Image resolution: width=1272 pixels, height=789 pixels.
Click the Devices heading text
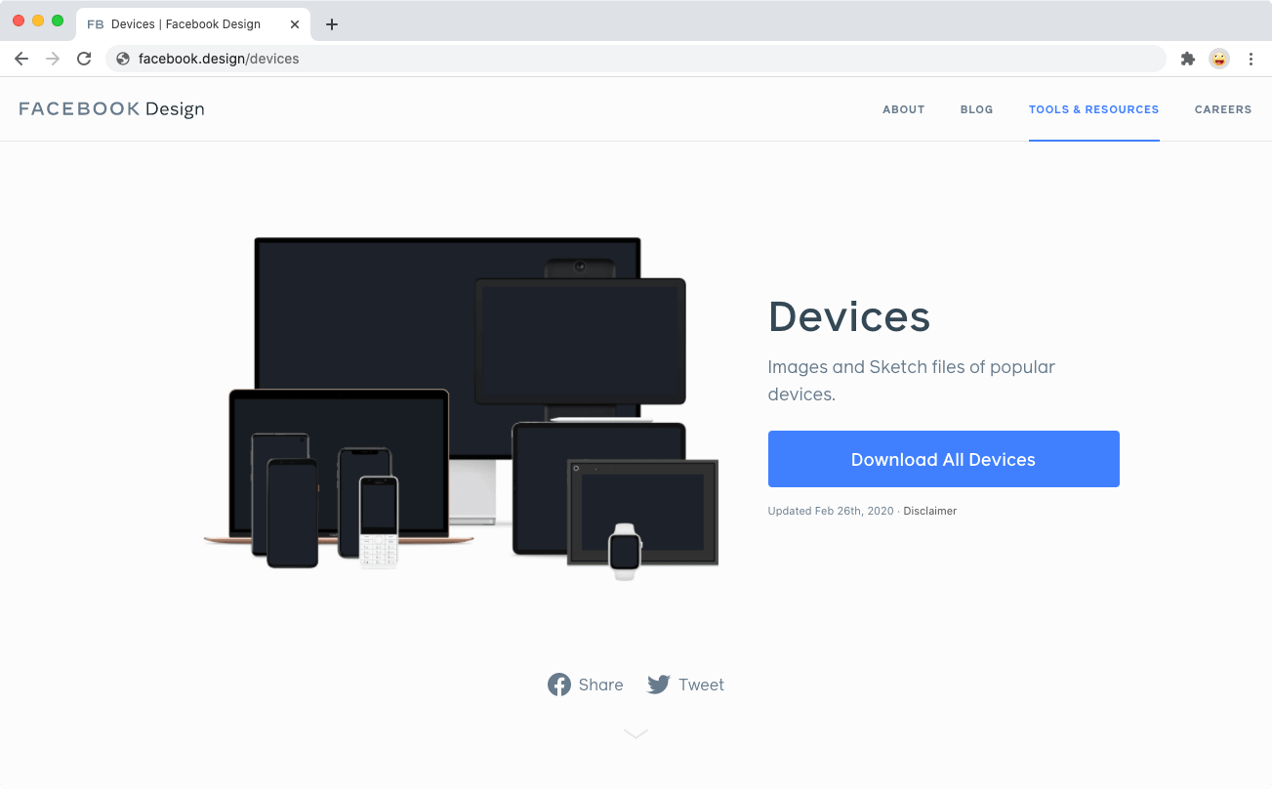click(848, 316)
